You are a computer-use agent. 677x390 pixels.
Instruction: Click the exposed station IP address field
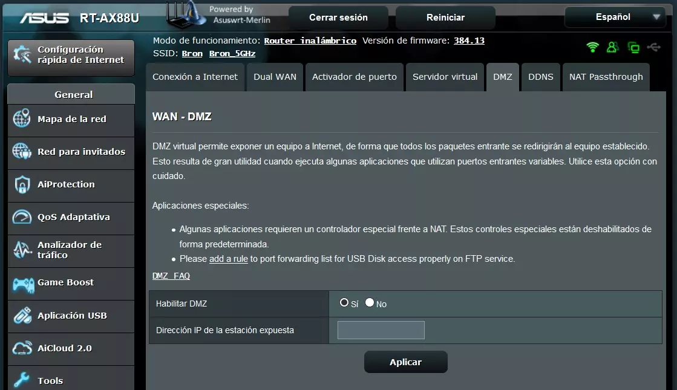[380, 330]
